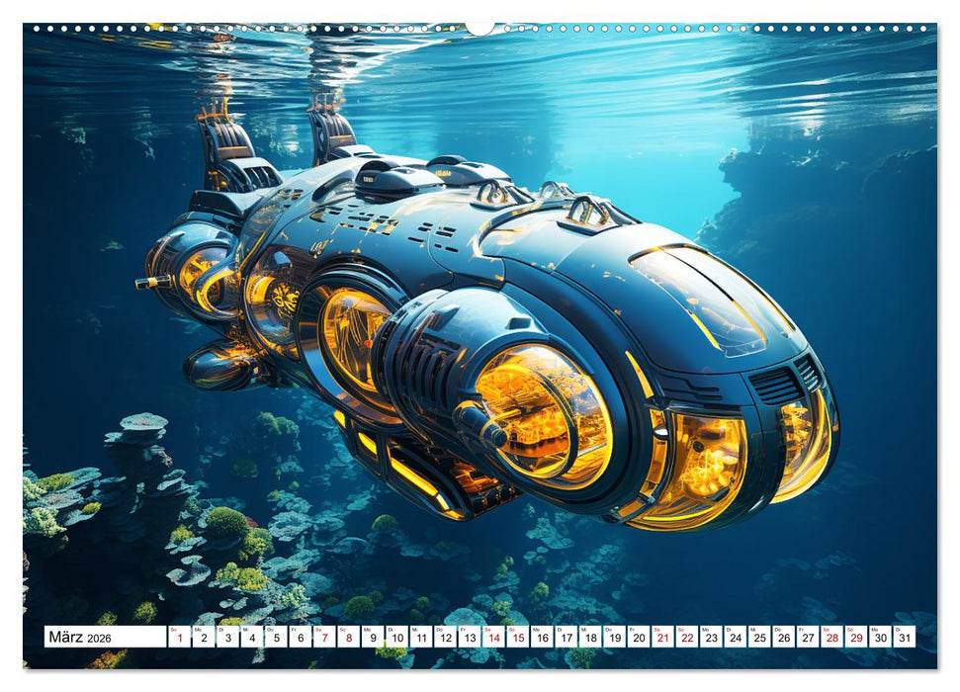The height and width of the screenshot is (692, 960).
Task: Click the Mo weekday label above date 2
Action: pyautogui.click(x=196, y=628)
